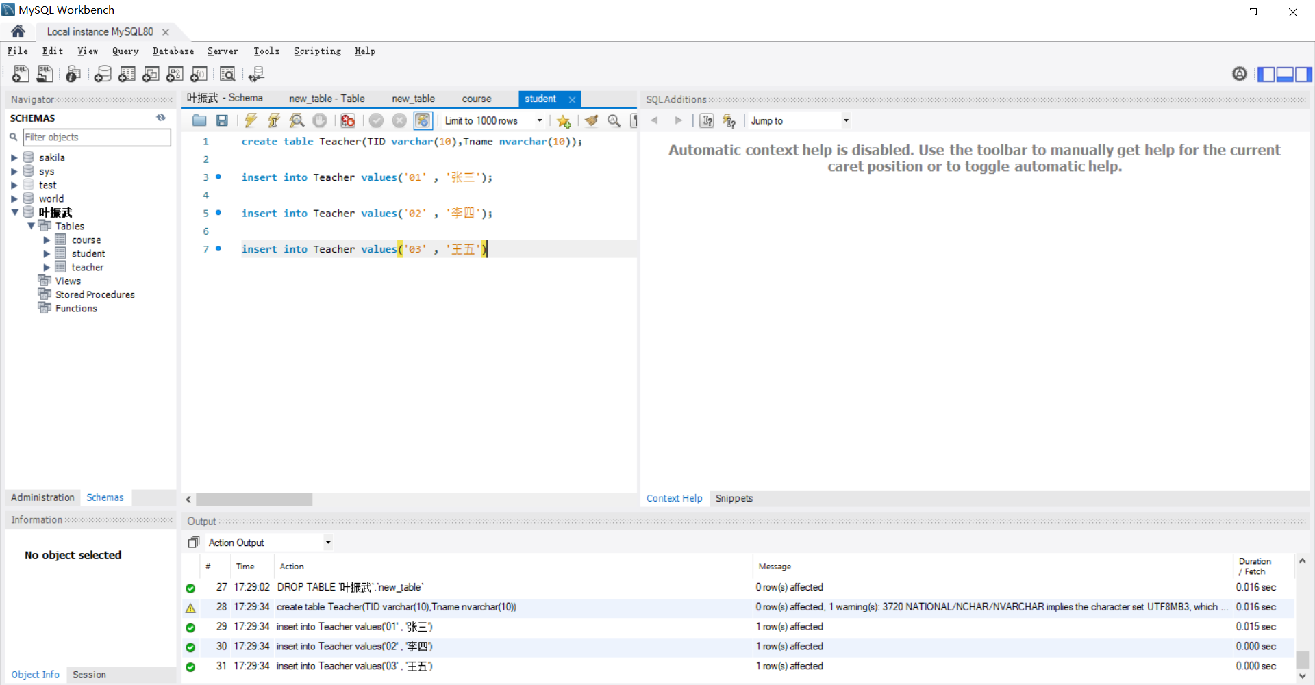Refresh the schemas list
The width and height of the screenshot is (1315, 685).
(x=161, y=117)
